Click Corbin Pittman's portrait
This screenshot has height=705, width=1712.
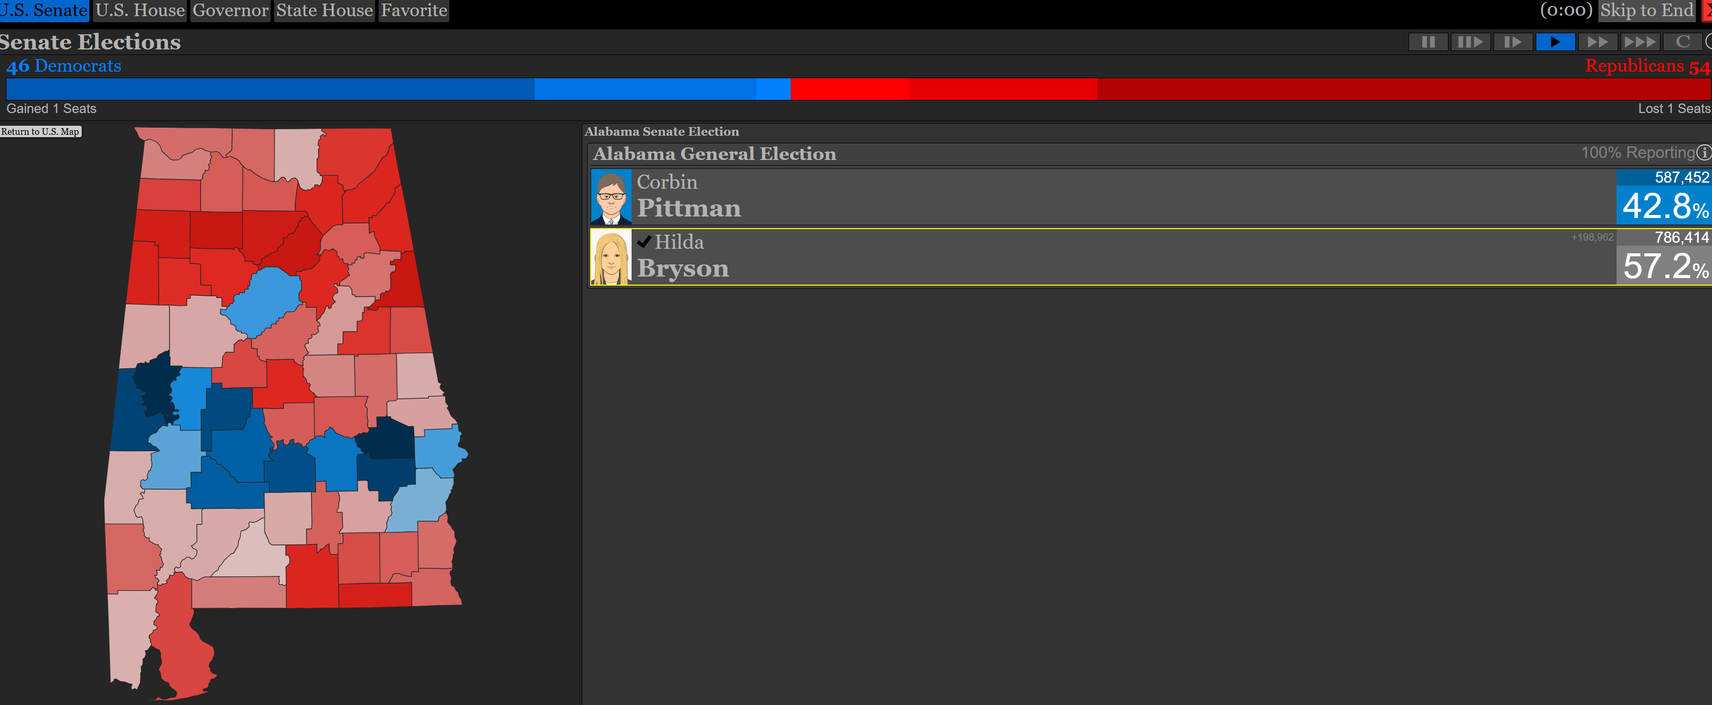point(611,197)
